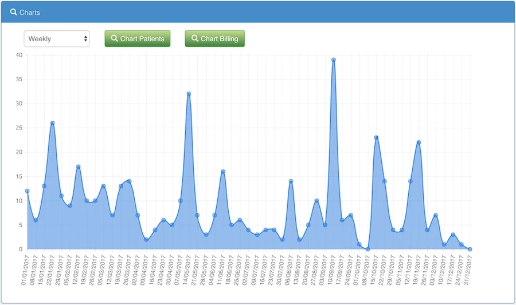Click the November peak point at 22
516x305 pixels.
click(x=419, y=142)
